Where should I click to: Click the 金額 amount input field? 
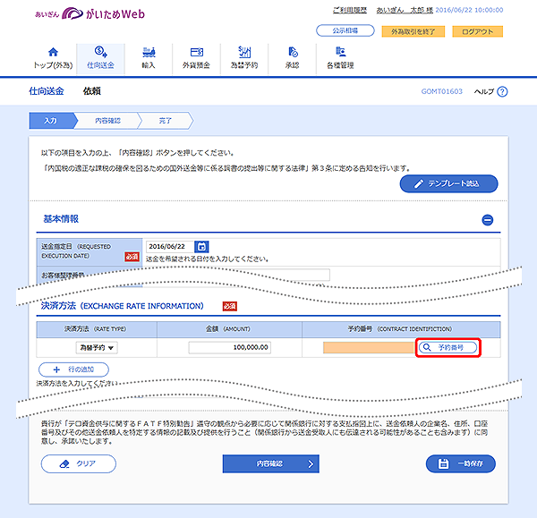tap(231, 347)
